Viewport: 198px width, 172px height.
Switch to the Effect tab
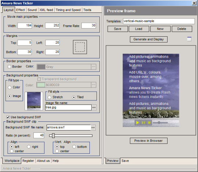pyautogui.click(x=21, y=10)
